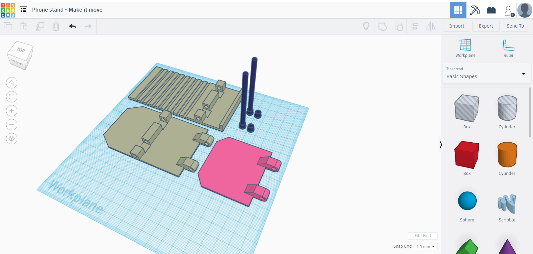Click the Export button

pos(486,26)
